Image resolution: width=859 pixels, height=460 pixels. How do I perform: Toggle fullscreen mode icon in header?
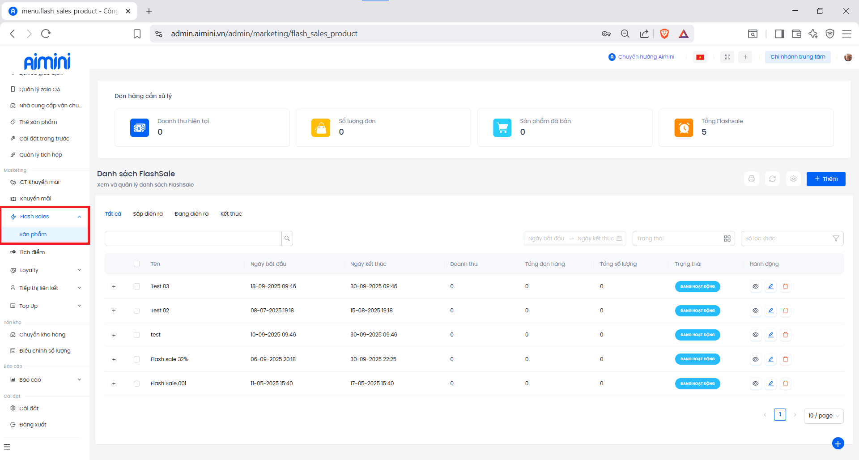[727, 57]
